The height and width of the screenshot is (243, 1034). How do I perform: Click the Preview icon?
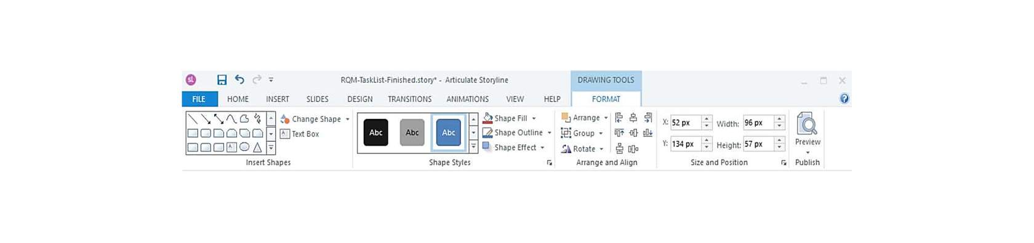pos(807,124)
